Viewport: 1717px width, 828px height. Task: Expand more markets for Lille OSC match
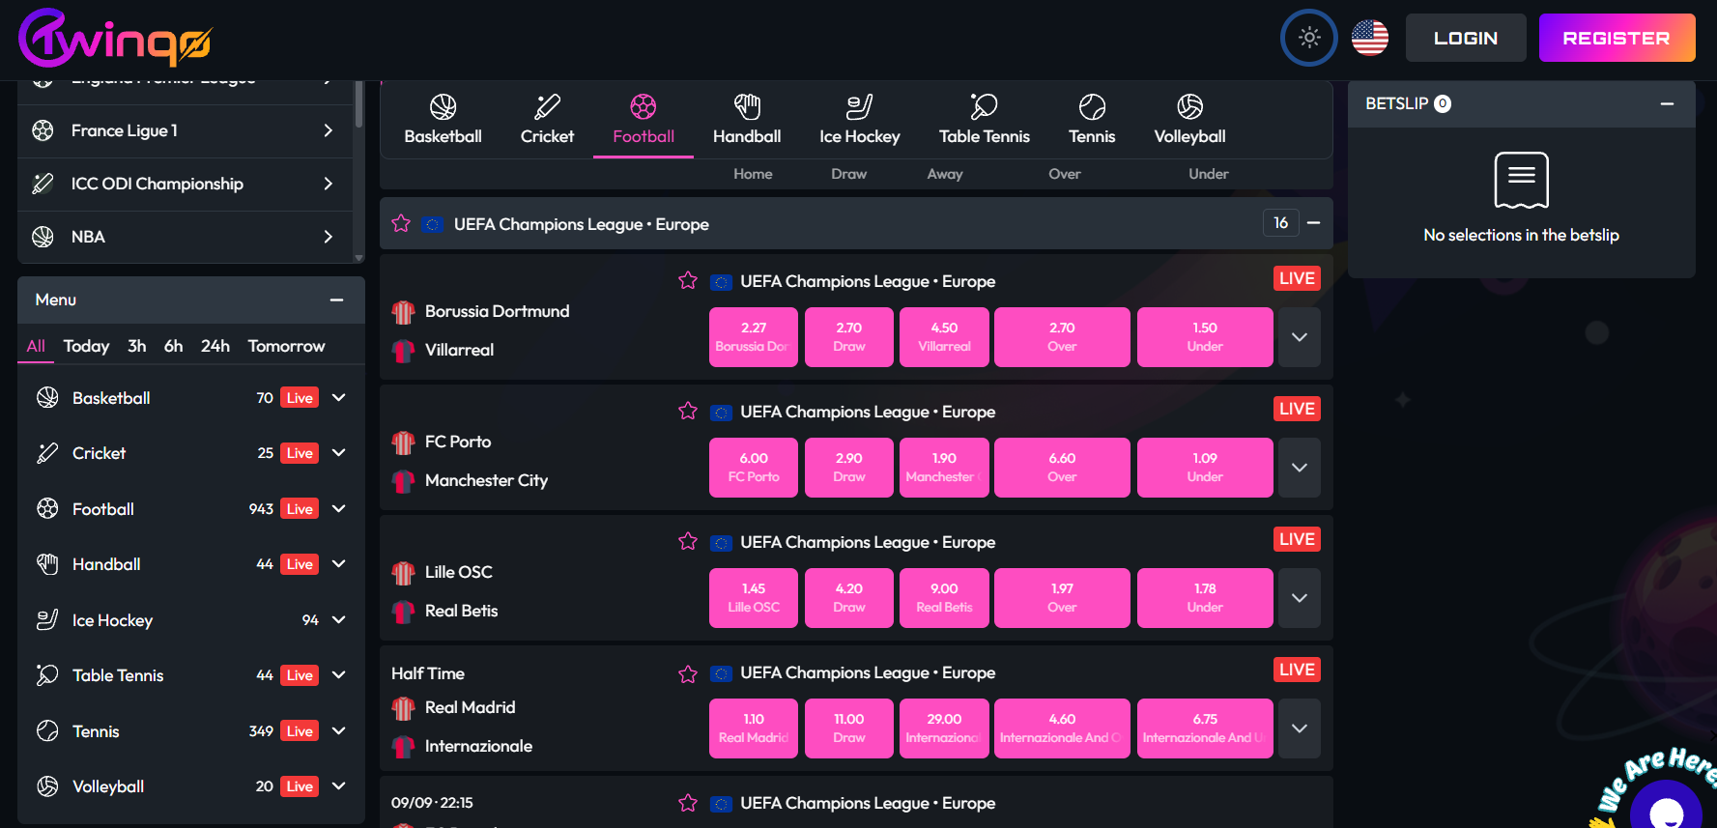1300,598
